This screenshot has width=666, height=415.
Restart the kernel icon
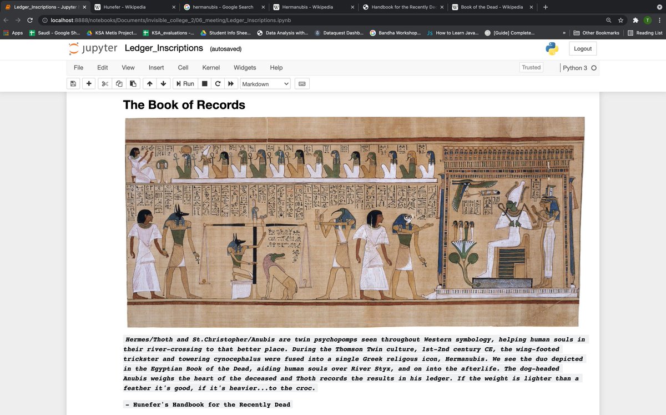[x=218, y=84]
